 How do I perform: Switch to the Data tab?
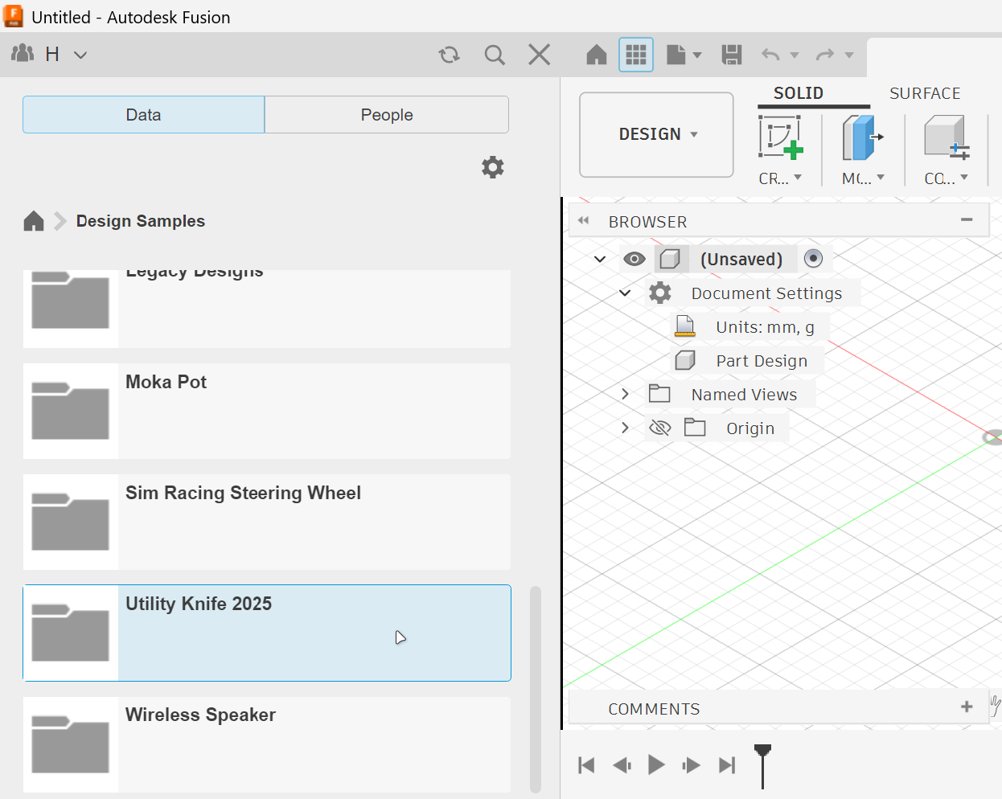(x=143, y=115)
